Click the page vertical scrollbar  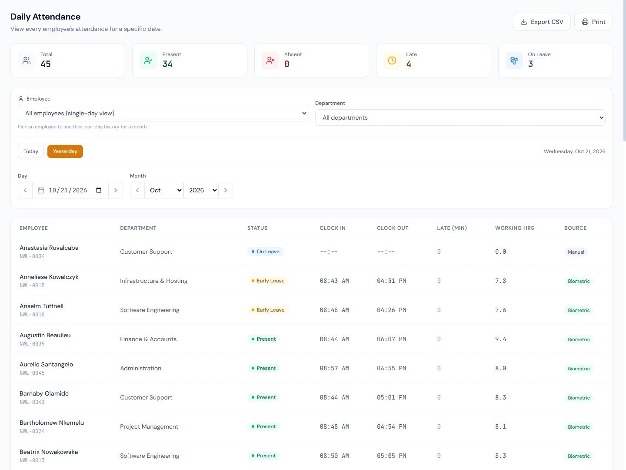pyautogui.click(x=624, y=70)
